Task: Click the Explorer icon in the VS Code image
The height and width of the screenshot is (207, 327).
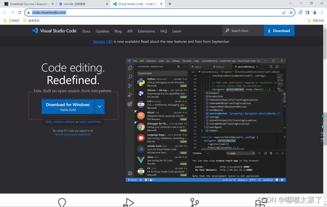Action: (130, 68)
